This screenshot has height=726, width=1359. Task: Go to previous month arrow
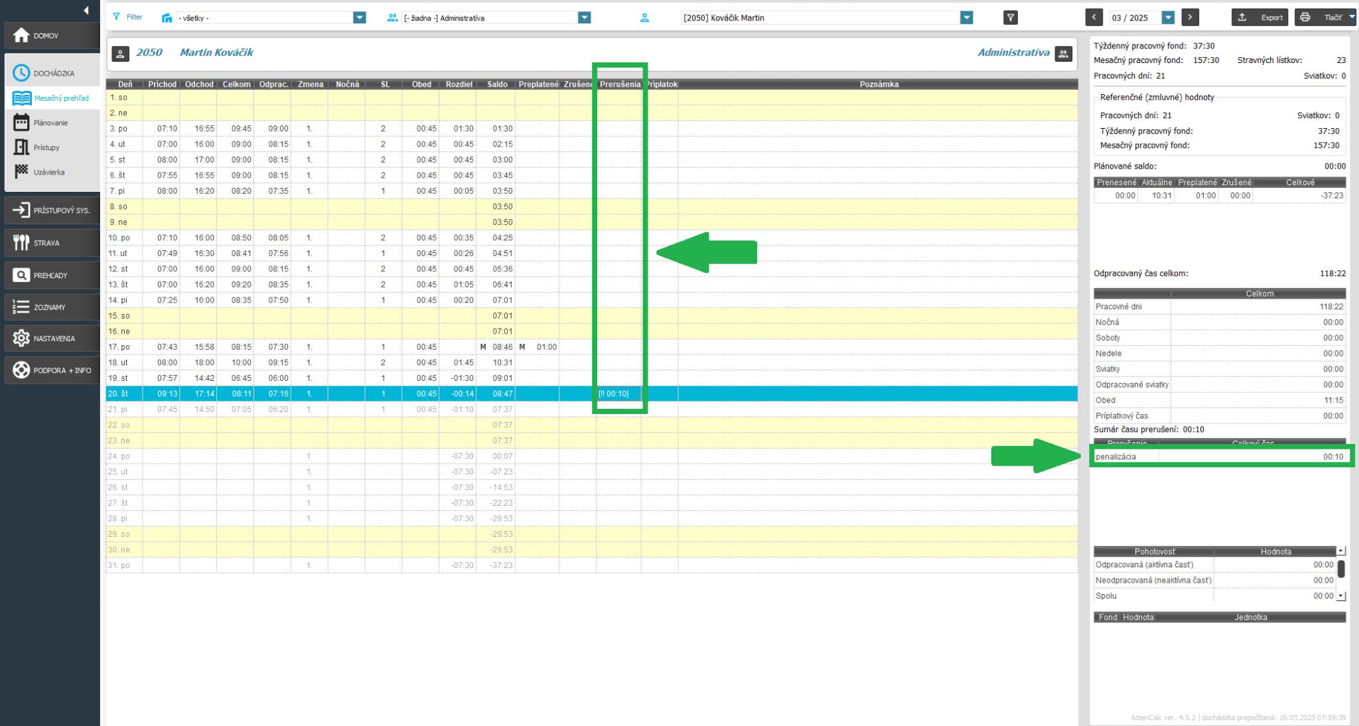pos(1094,17)
